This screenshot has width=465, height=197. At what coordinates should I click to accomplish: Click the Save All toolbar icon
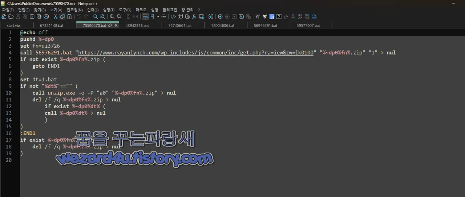25,17
